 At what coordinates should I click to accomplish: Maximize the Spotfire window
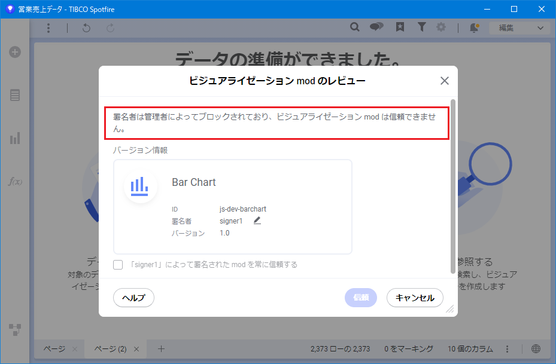[x=514, y=9]
